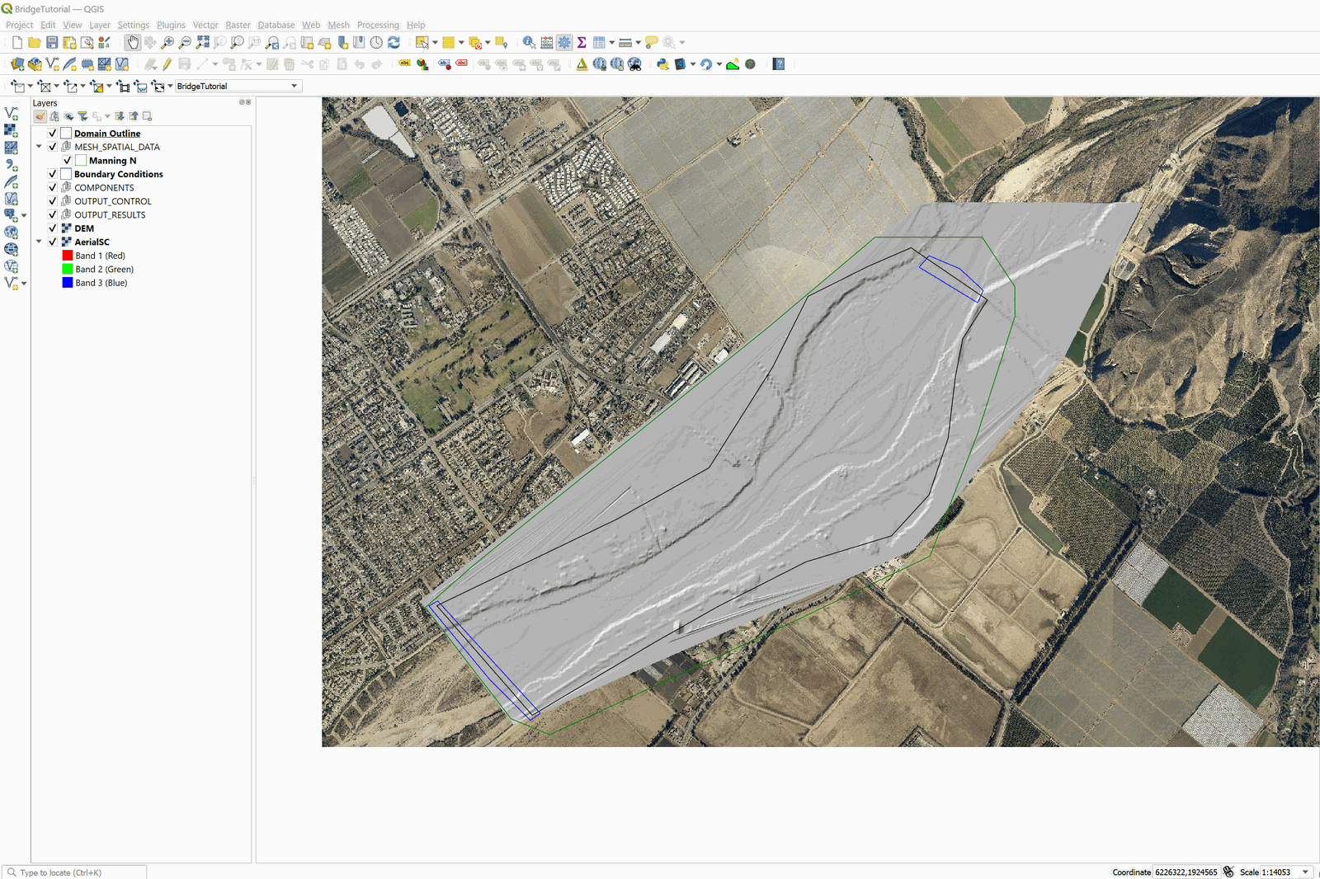Click the Save Project floppy icon

point(52,43)
